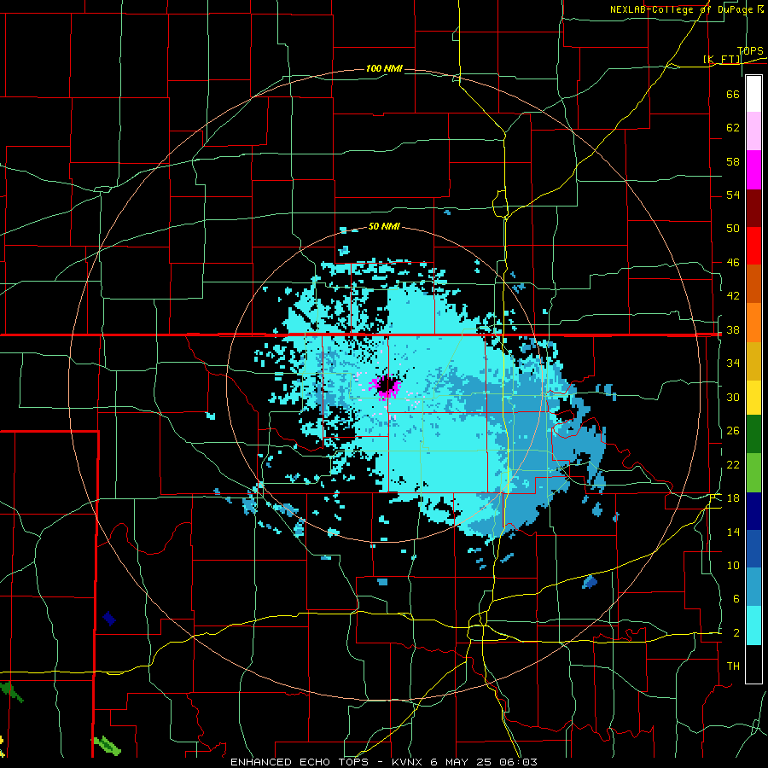Pick the dark red legend swatch
The width and height of the screenshot is (768, 768).
753,208
